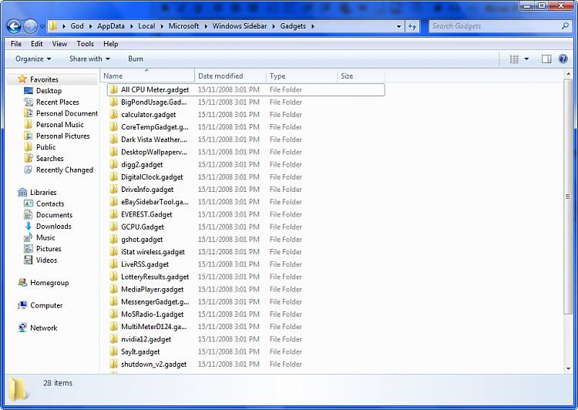
Task: Click the digg2.gadget folder icon
Action: (x=114, y=164)
